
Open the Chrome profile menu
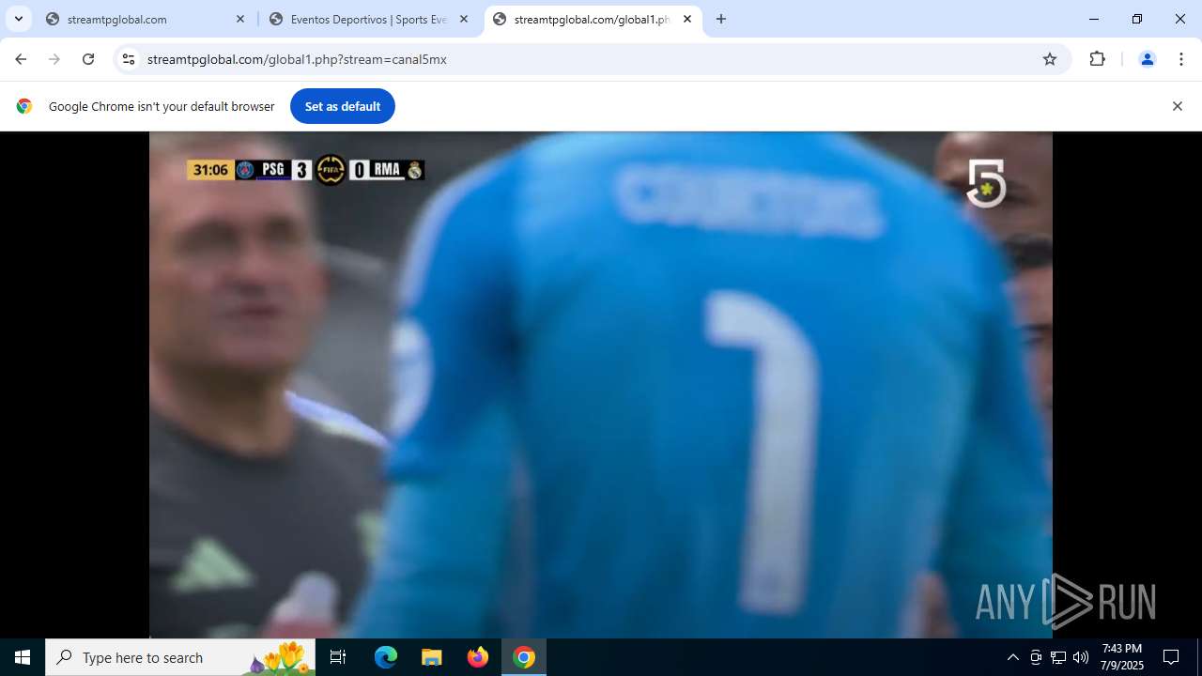1147,59
